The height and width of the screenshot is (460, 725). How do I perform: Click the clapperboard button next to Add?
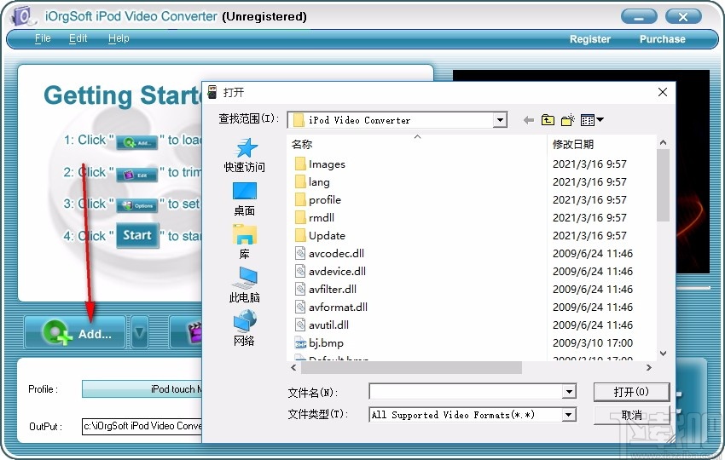click(186, 332)
